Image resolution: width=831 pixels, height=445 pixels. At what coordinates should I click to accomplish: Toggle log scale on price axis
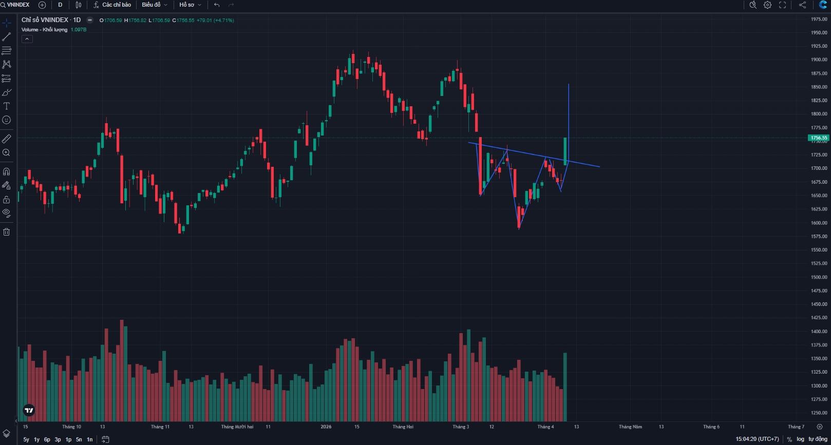click(800, 439)
